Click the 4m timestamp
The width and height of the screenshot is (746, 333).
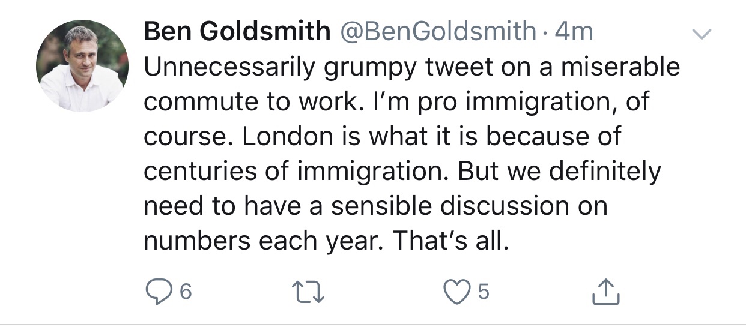point(574,32)
